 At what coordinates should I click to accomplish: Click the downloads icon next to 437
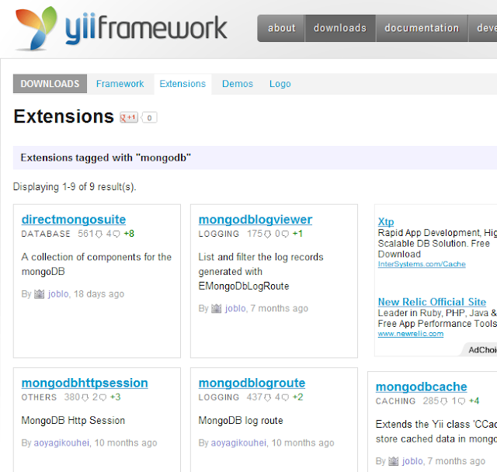pos(267,397)
